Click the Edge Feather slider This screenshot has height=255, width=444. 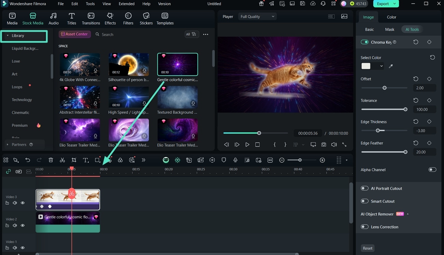384,152
